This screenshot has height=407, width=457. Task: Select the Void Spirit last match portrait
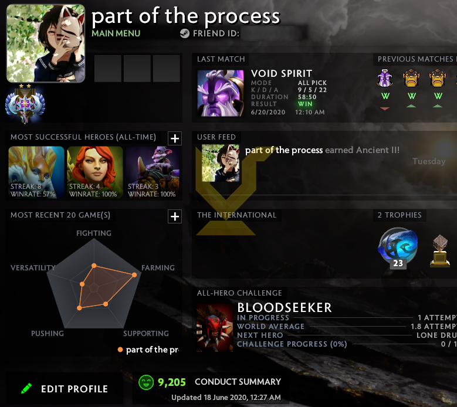click(221, 93)
